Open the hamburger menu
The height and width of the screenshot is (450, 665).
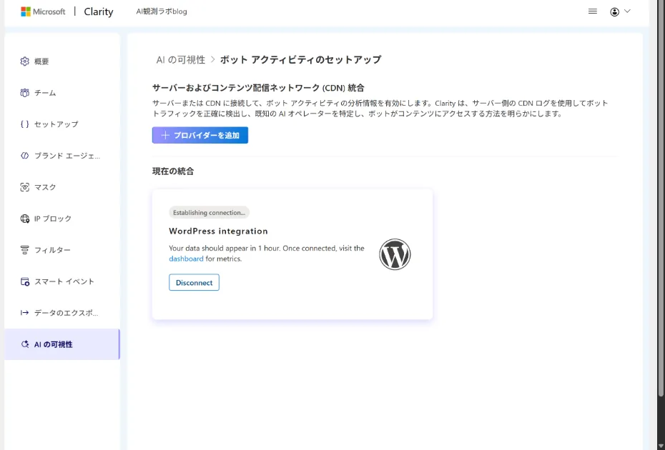pyautogui.click(x=593, y=11)
